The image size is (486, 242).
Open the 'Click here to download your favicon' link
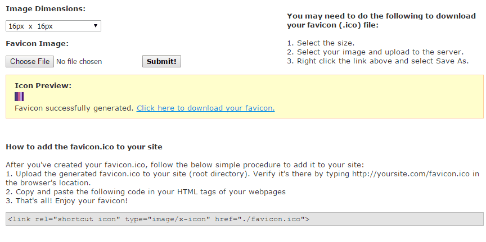tap(205, 108)
